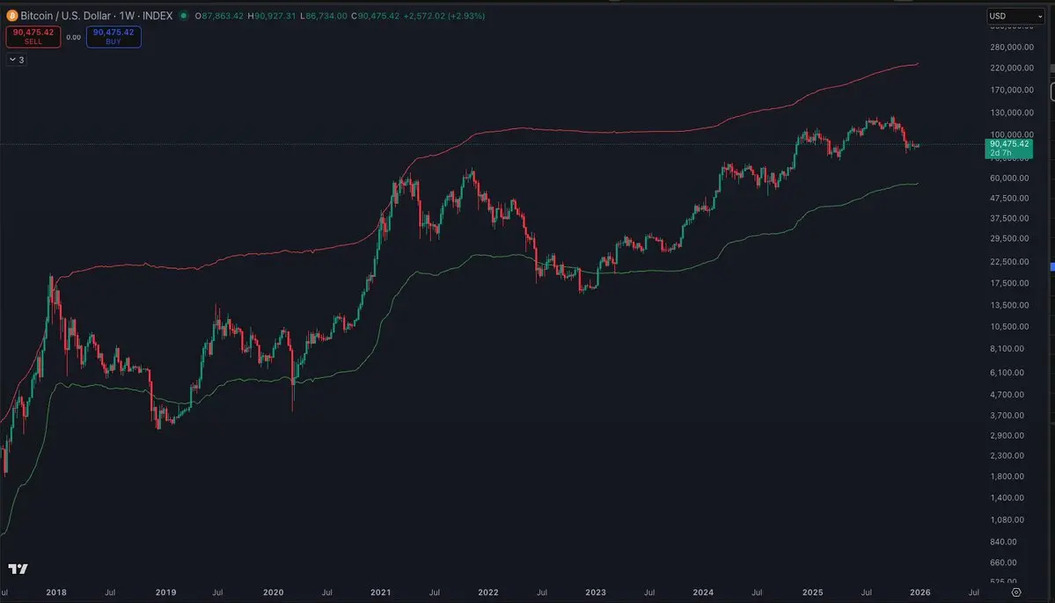Open the TradingView logo at chart bottom
1055x603 pixels.
18,569
